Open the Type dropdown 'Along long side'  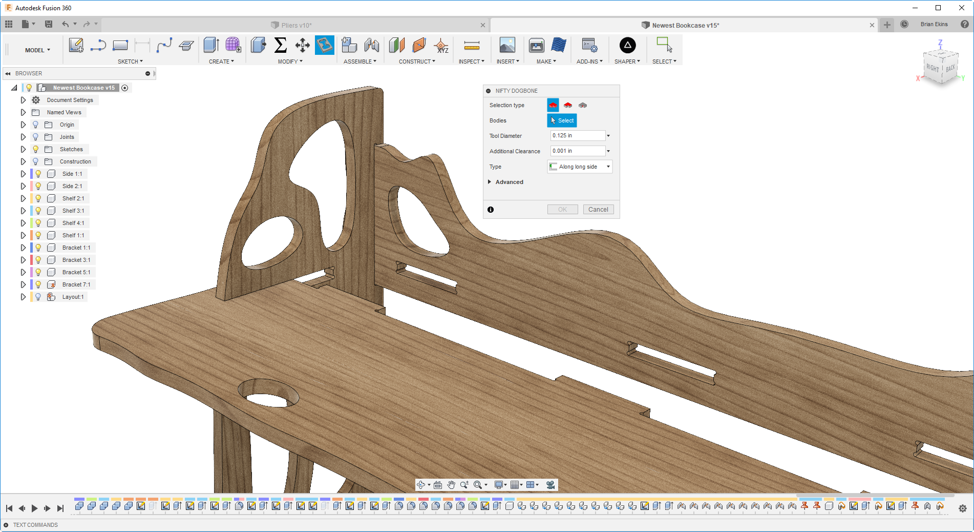click(x=580, y=167)
